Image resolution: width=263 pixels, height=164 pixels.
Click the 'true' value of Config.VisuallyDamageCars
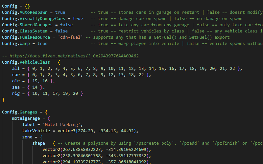coord(78,19)
